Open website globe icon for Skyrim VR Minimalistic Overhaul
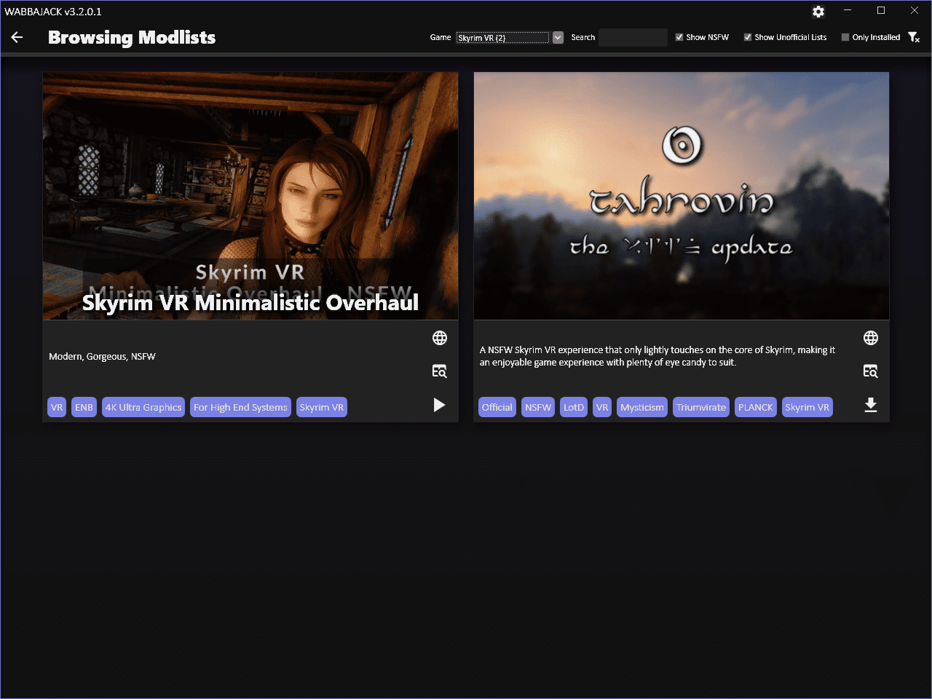 [440, 338]
